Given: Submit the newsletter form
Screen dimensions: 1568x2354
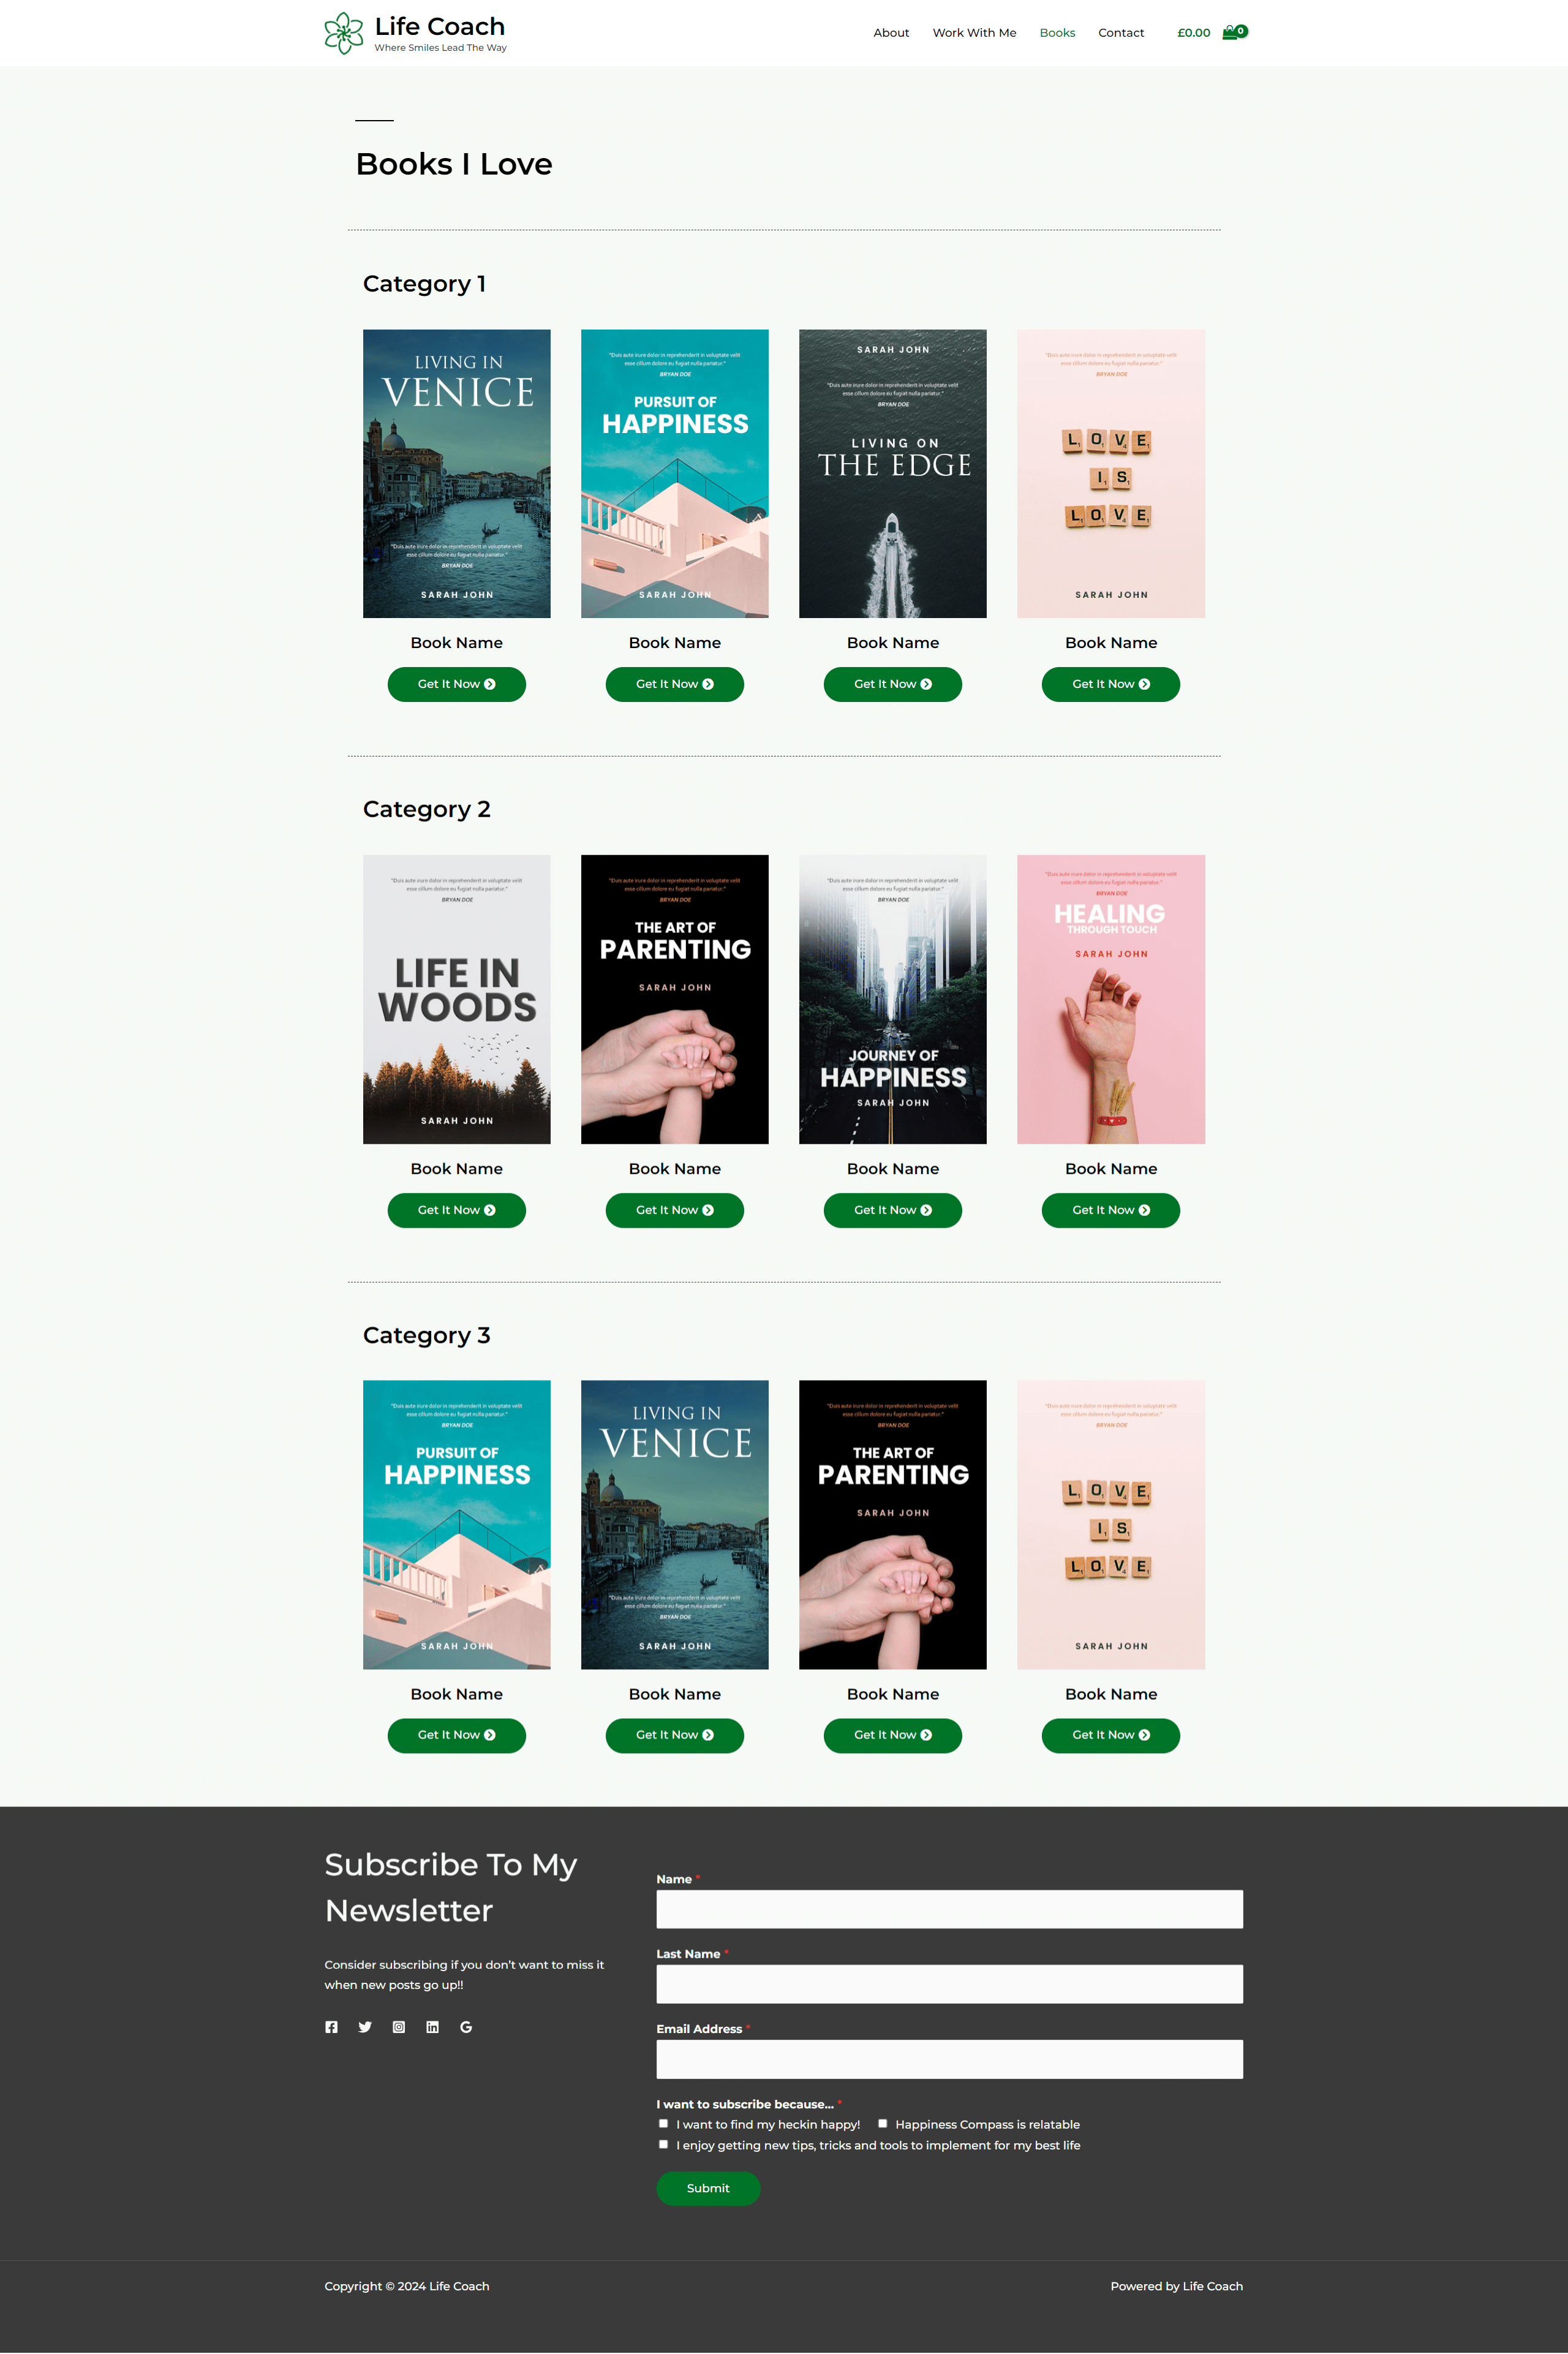Looking at the screenshot, I should point(708,2188).
